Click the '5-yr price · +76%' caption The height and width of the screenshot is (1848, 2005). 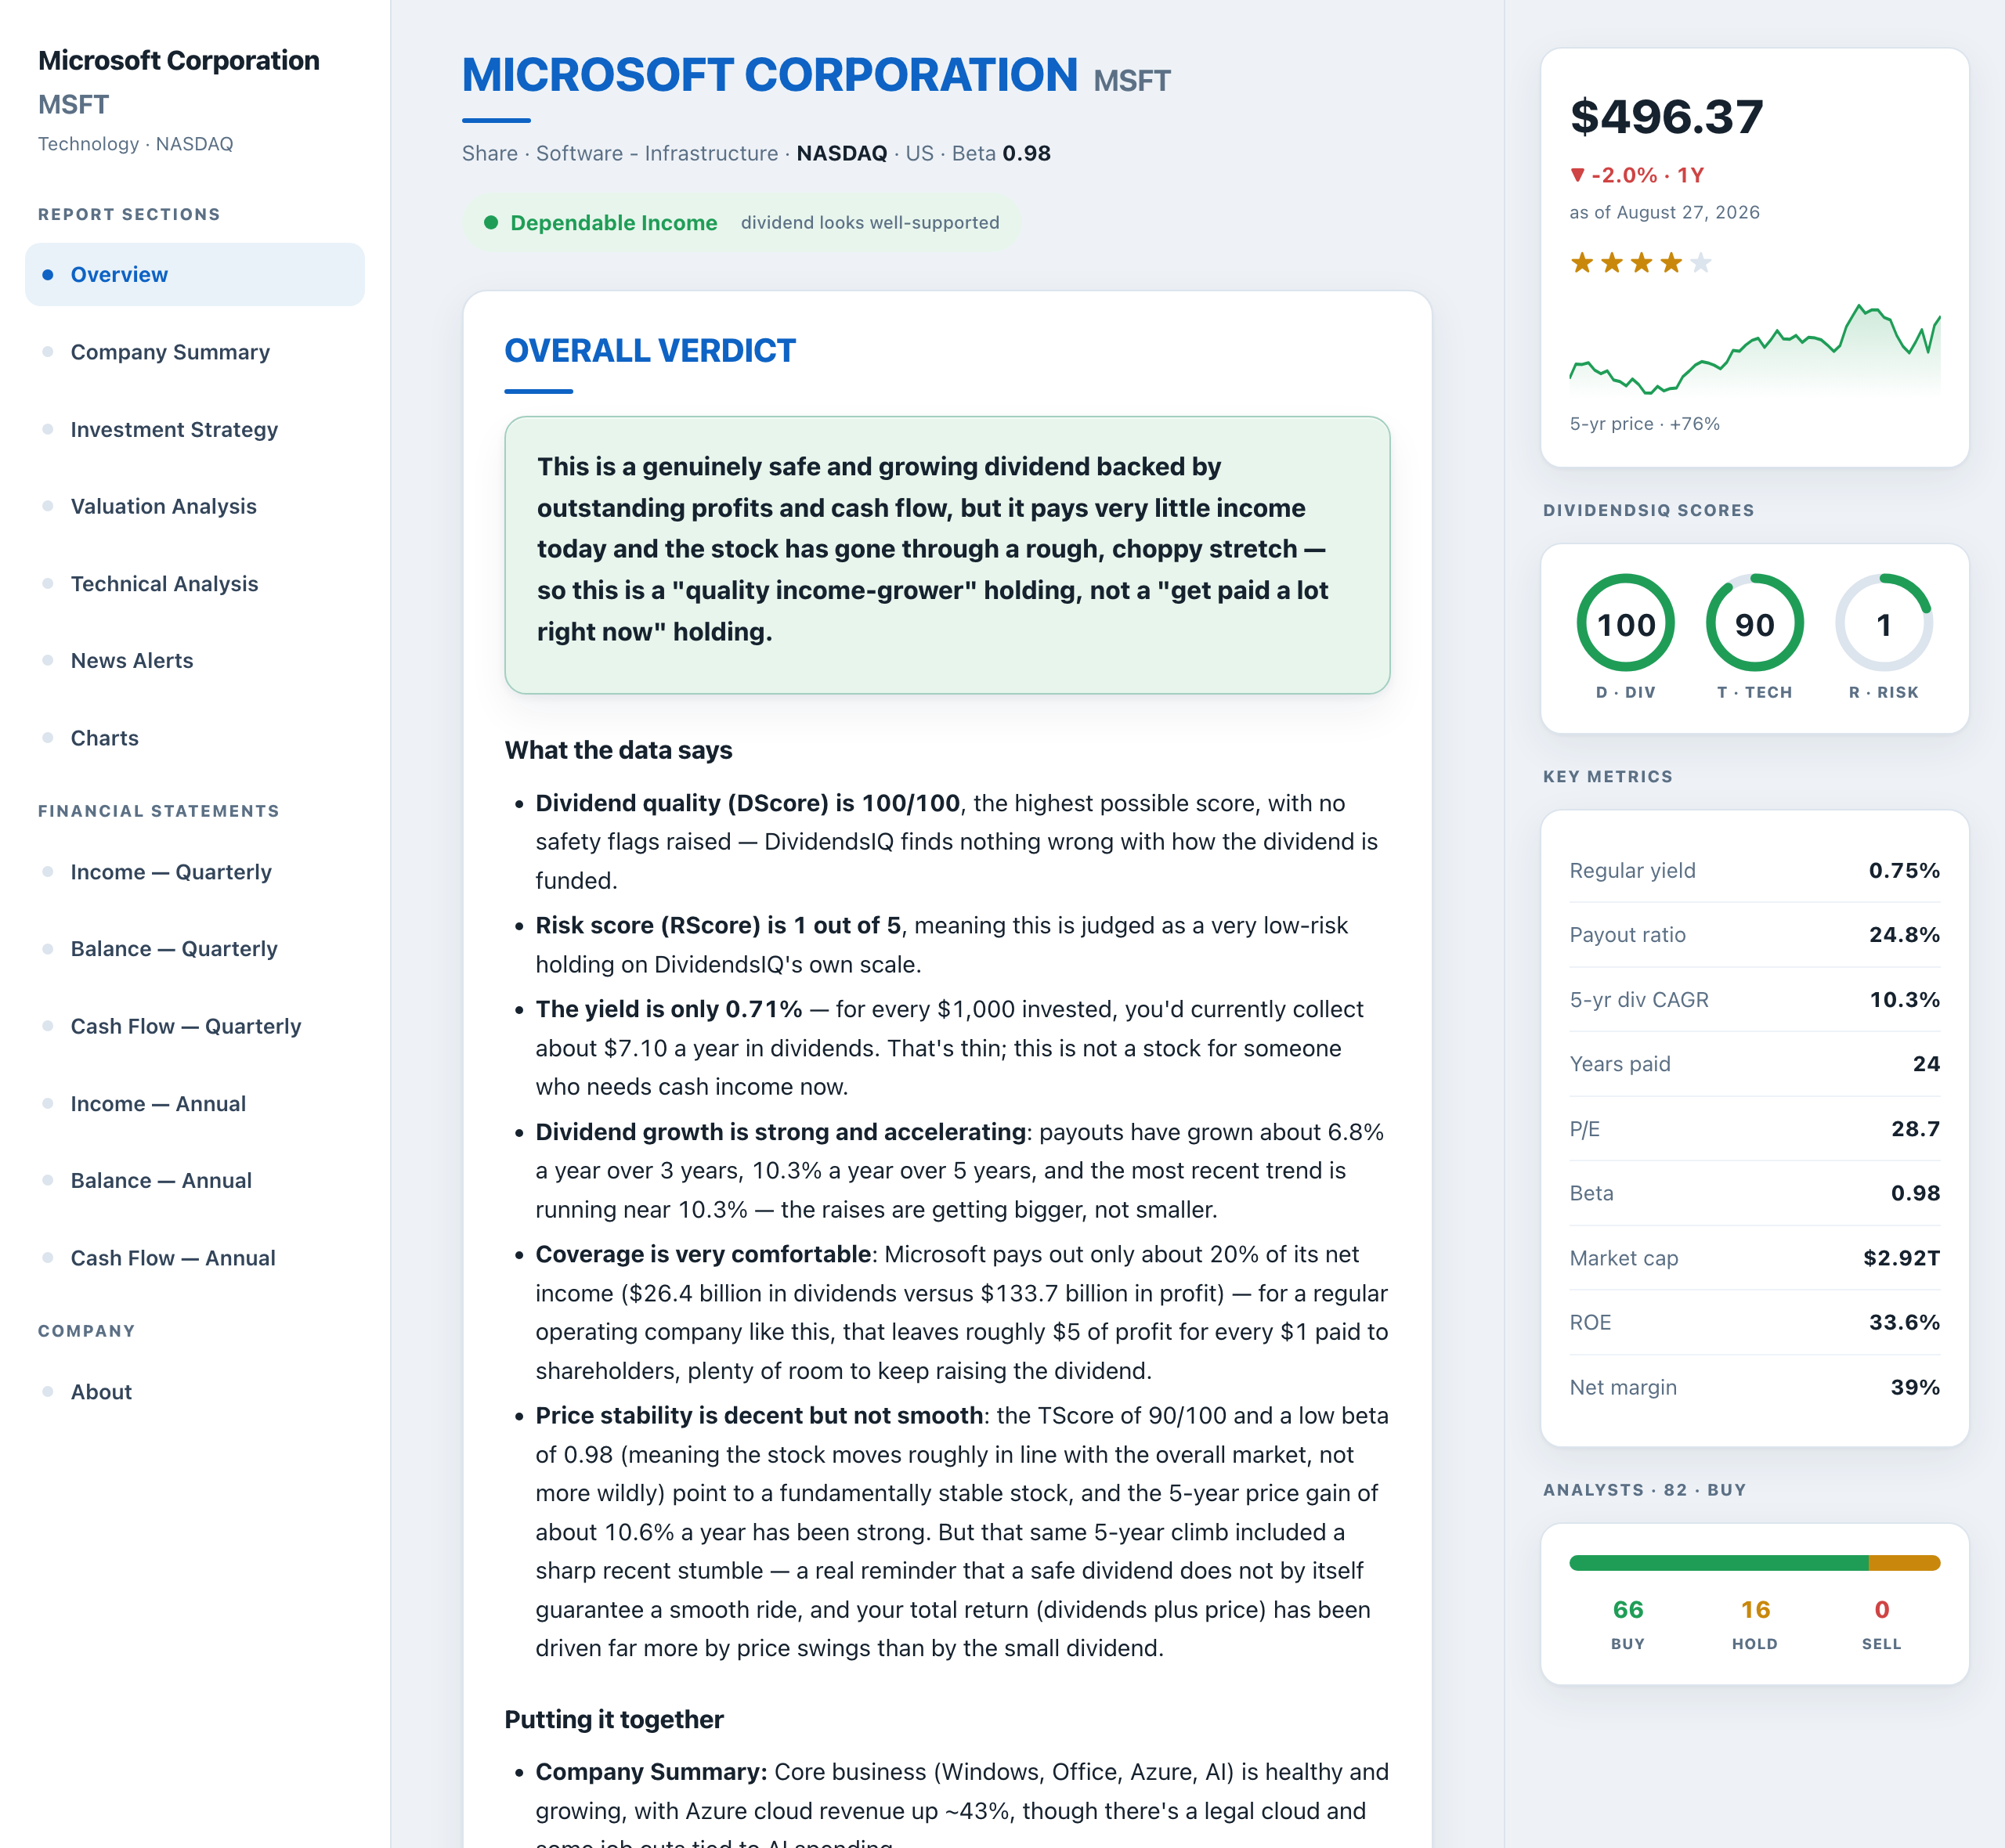click(x=1645, y=424)
